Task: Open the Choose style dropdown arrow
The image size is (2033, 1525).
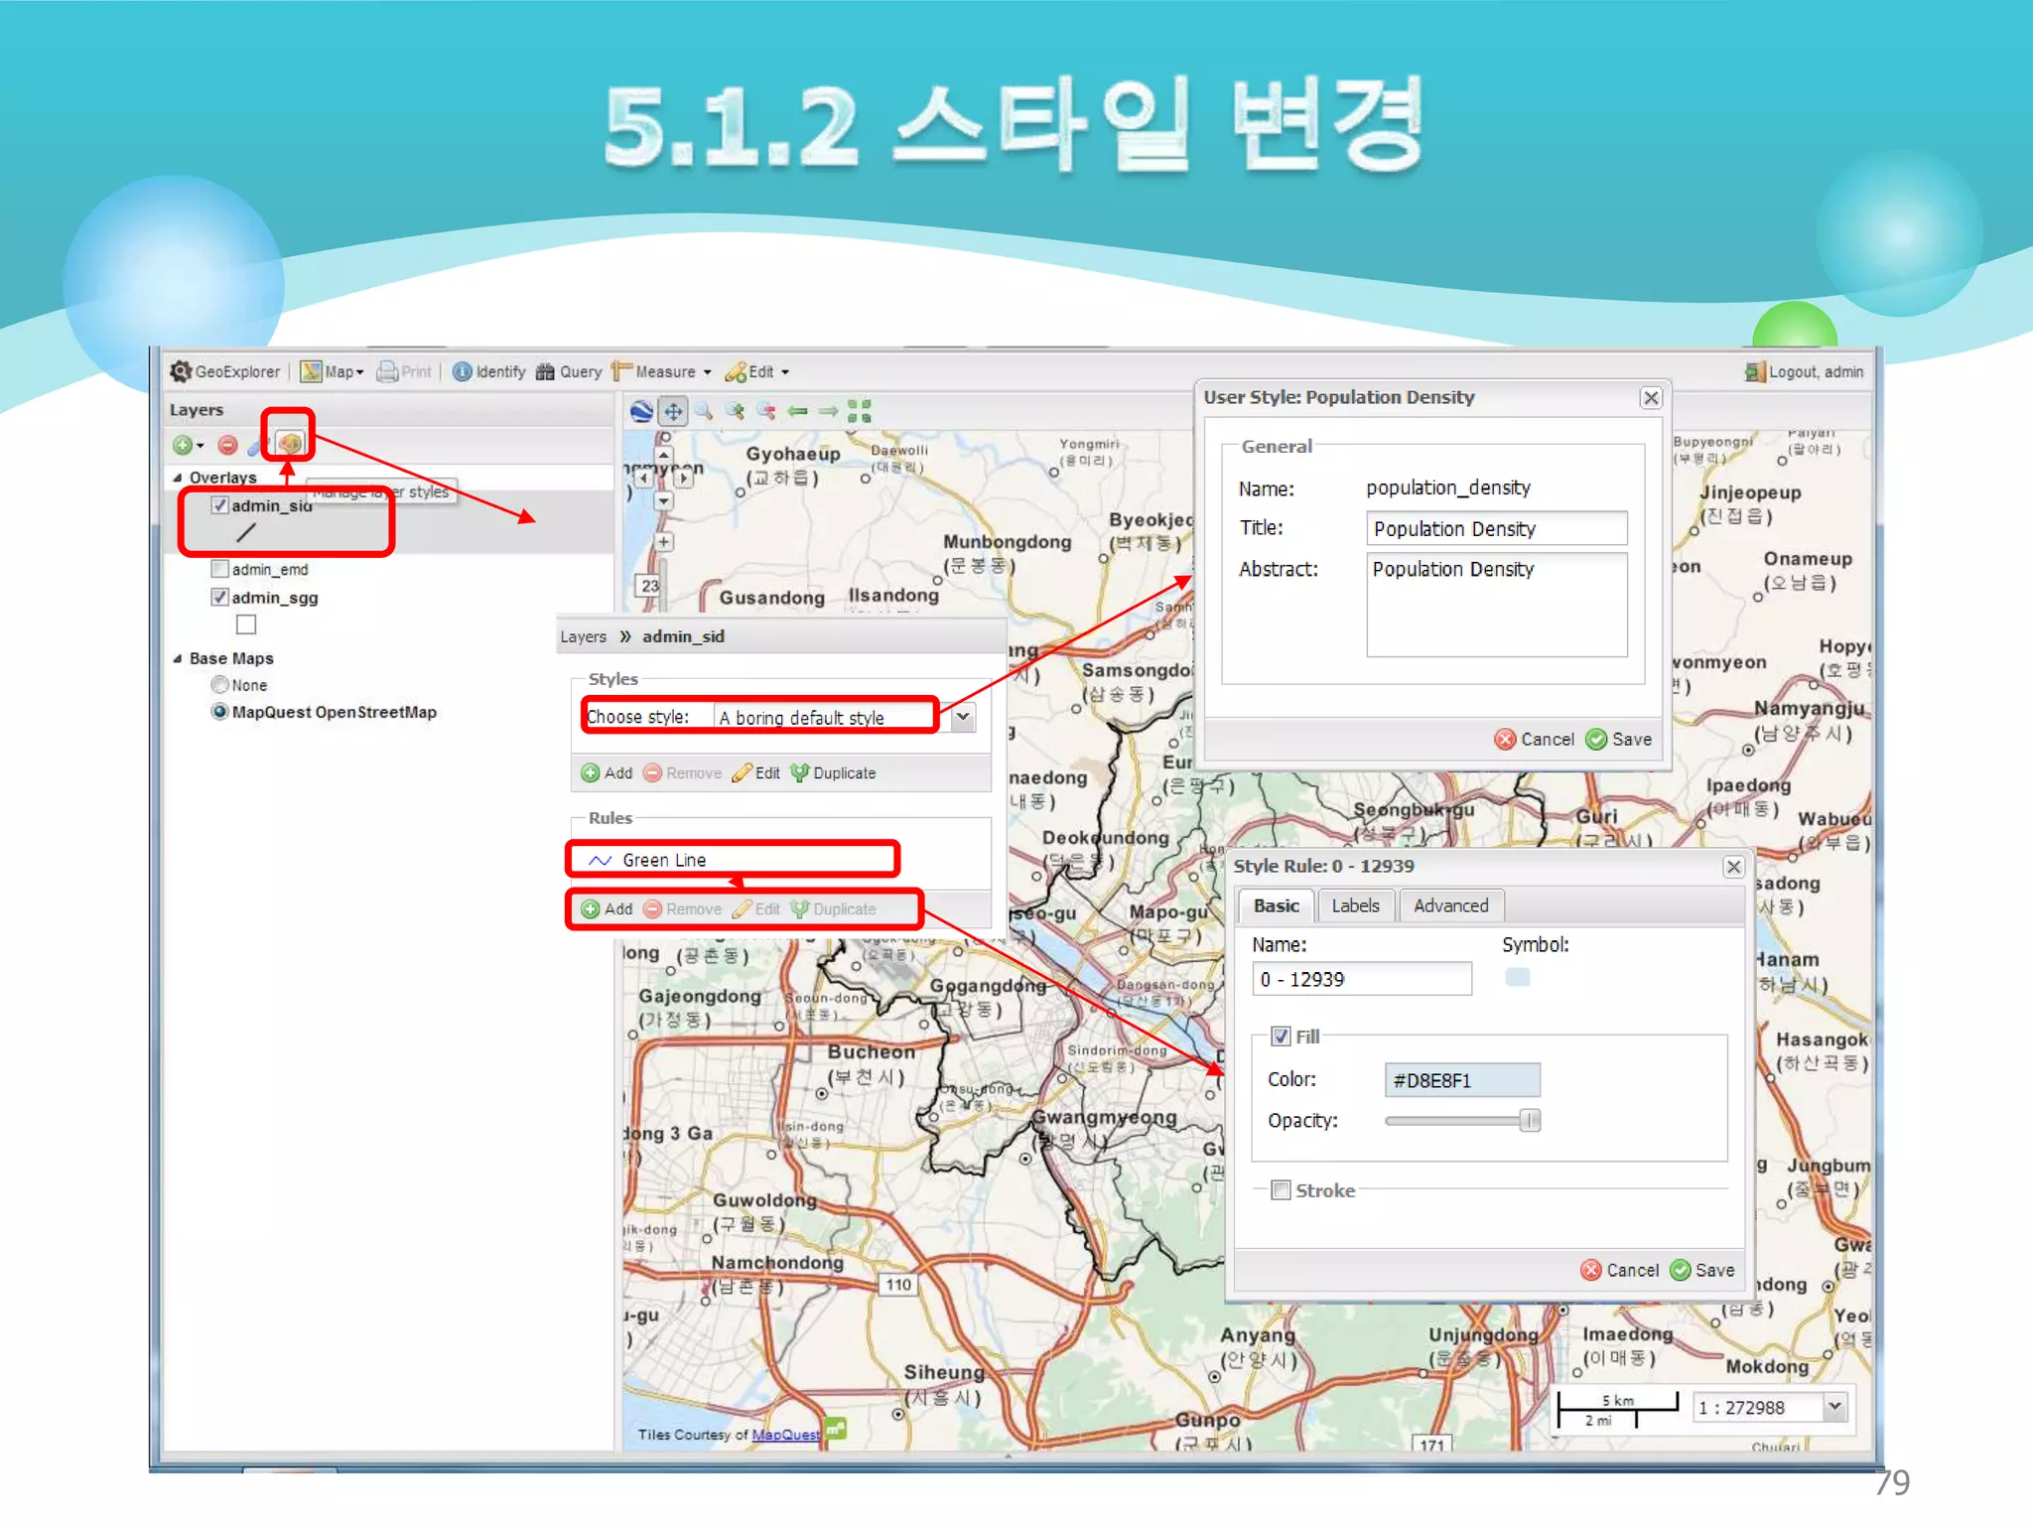Action: (962, 717)
